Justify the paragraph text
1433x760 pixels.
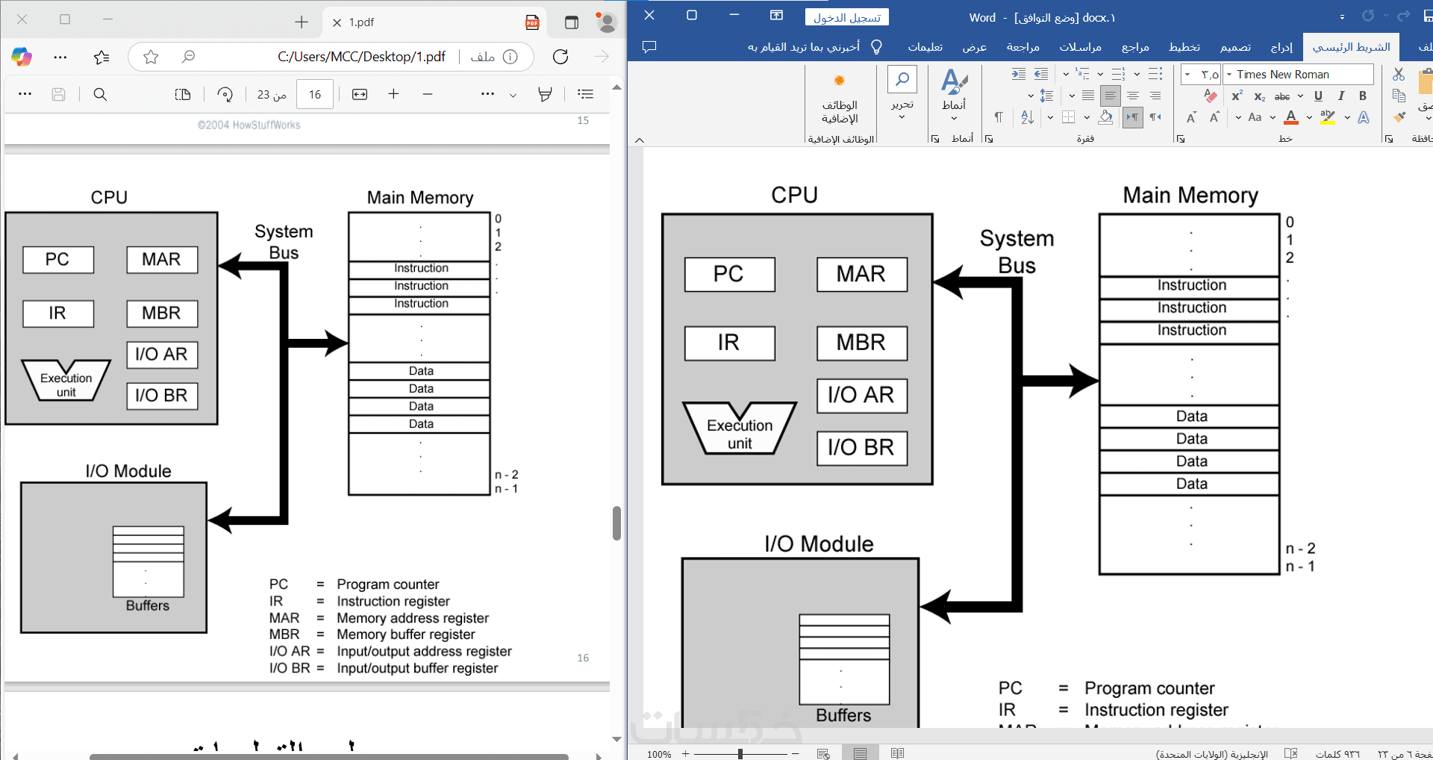(1088, 96)
